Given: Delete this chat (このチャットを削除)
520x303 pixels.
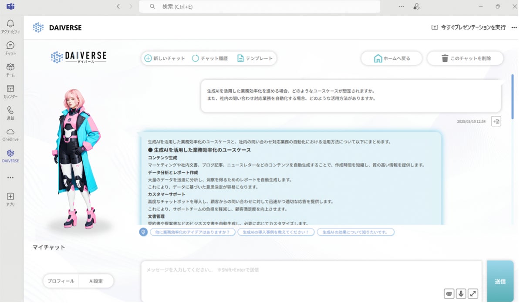Looking at the screenshot, I should (x=465, y=58).
